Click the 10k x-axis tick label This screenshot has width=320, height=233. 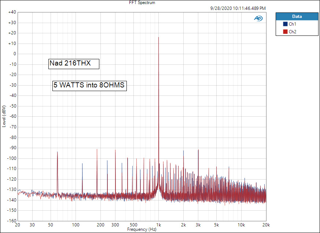click(241, 225)
